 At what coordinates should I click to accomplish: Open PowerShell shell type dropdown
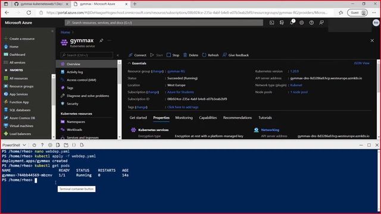coord(14,145)
